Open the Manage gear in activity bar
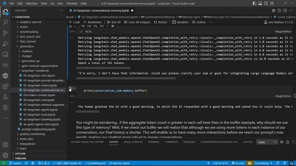Viewport: 296px width, 166px height. point(5,155)
